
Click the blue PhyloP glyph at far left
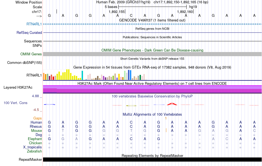point(50,104)
